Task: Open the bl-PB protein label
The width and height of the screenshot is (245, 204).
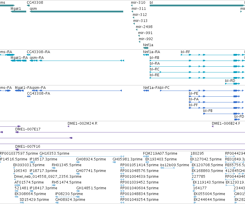Action: 208,111
